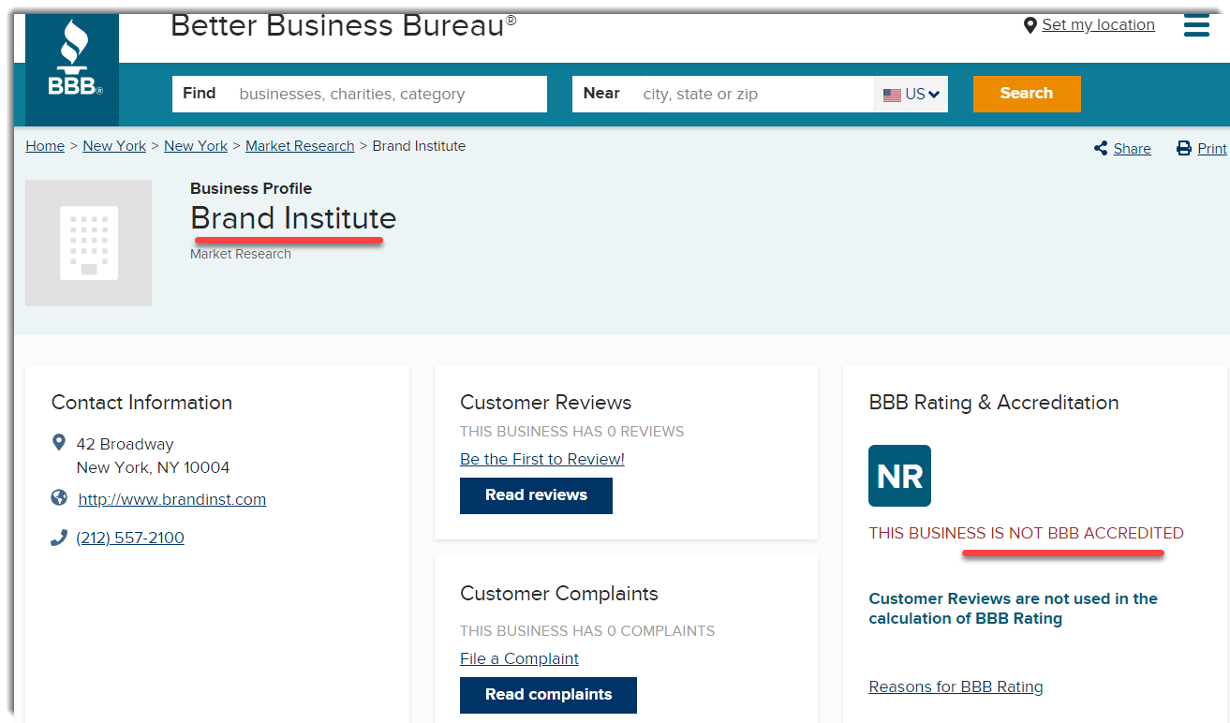The width and height of the screenshot is (1230, 723).
Task: Click the Customer Complaints heading
Action: [559, 594]
